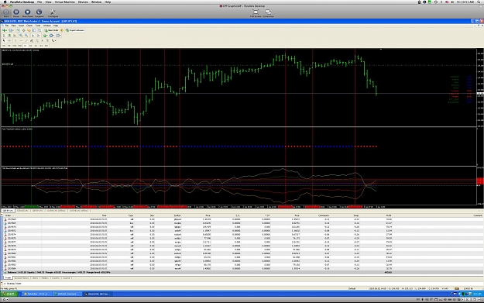Switch to Account History terminal tab

point(22,278)
